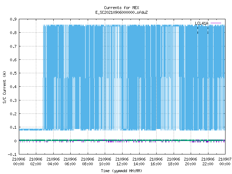This screenshot has width=232, height=174.
Task: Click the 0.6 y-axis tick label
Action: point(13,60)
